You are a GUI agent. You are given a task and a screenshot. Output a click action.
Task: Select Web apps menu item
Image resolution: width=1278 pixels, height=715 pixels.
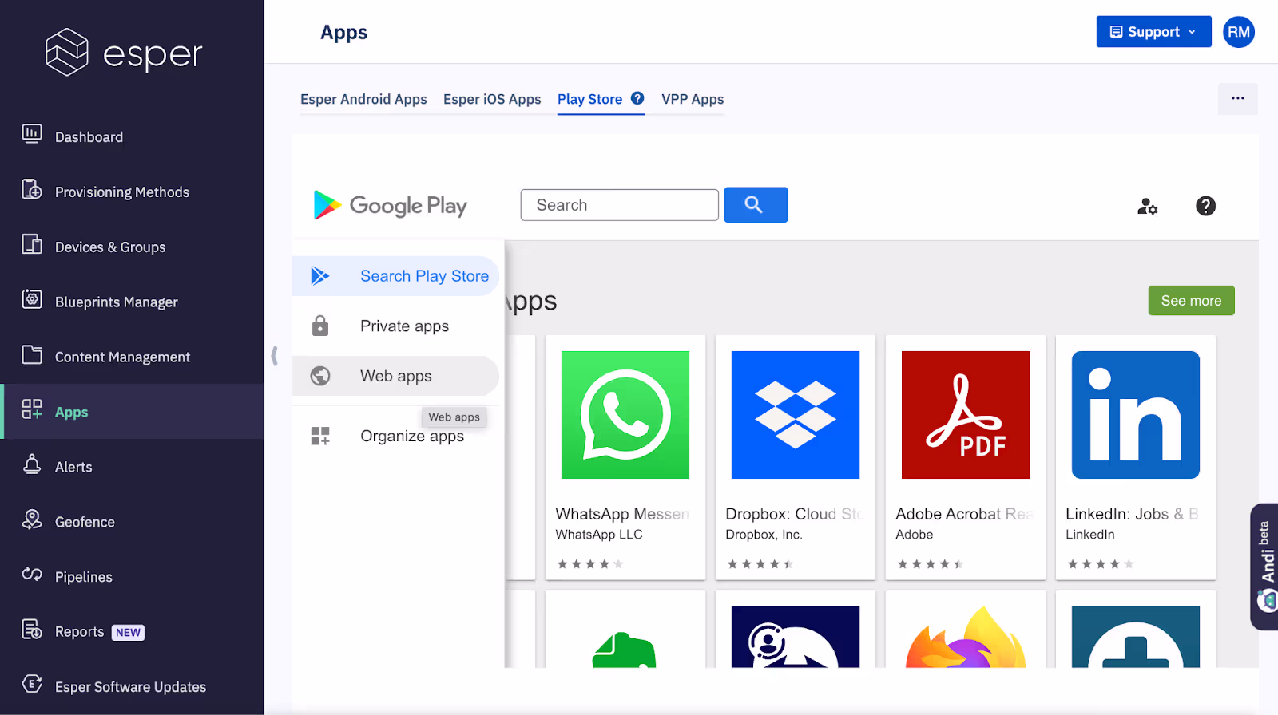[x=395, y=376]
